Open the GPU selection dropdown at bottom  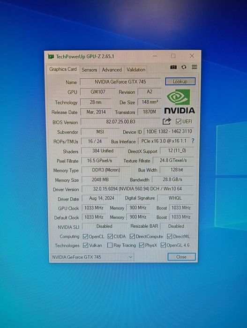[x=92, y=257]
